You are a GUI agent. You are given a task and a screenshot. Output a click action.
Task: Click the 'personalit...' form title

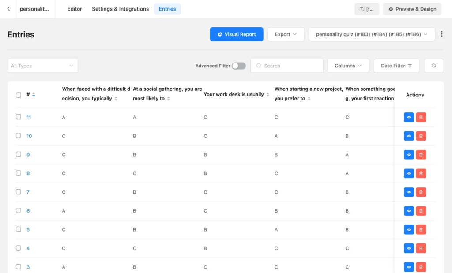[x=34, y=9]
